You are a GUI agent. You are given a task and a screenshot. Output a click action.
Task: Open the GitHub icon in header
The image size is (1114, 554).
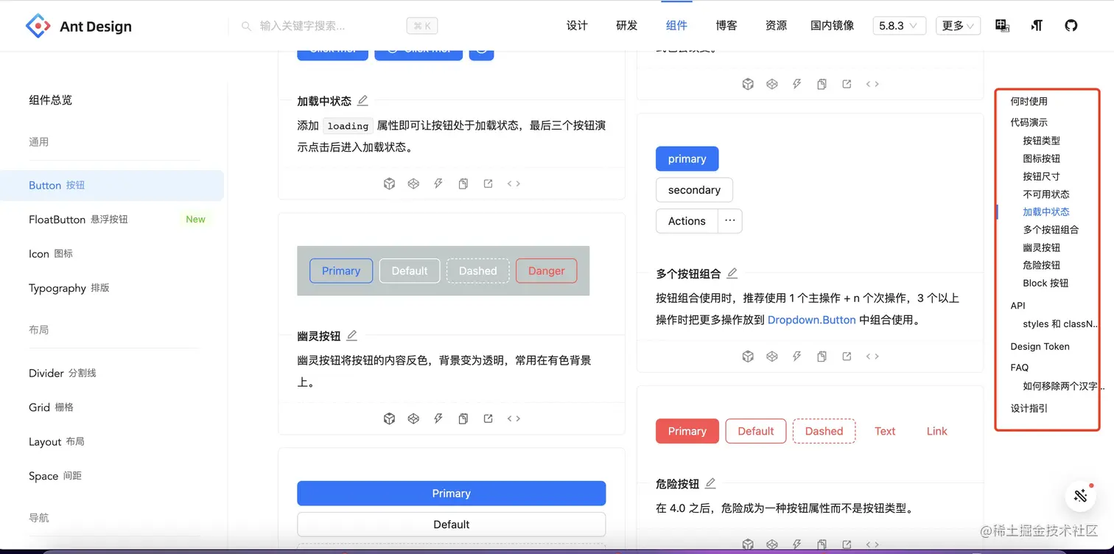[1071, 25]
